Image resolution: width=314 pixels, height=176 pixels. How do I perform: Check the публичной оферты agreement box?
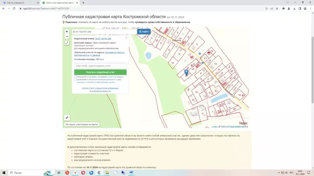click(75, 77)
